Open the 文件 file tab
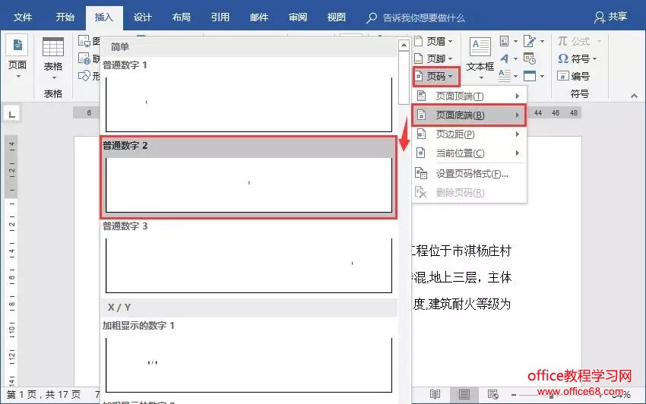This screenshot has width=646, height=404. click(x=23, y=17)
